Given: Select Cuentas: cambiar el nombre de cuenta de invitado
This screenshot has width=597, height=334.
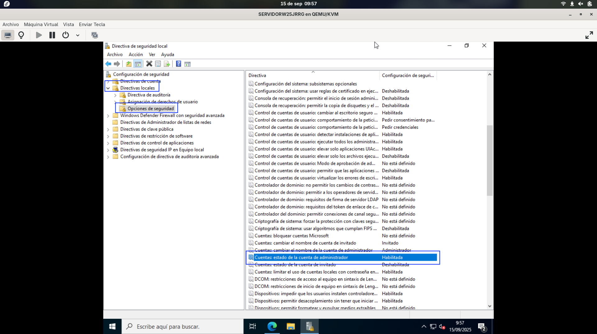Looking at the screenshot, I should pos(342,243).
